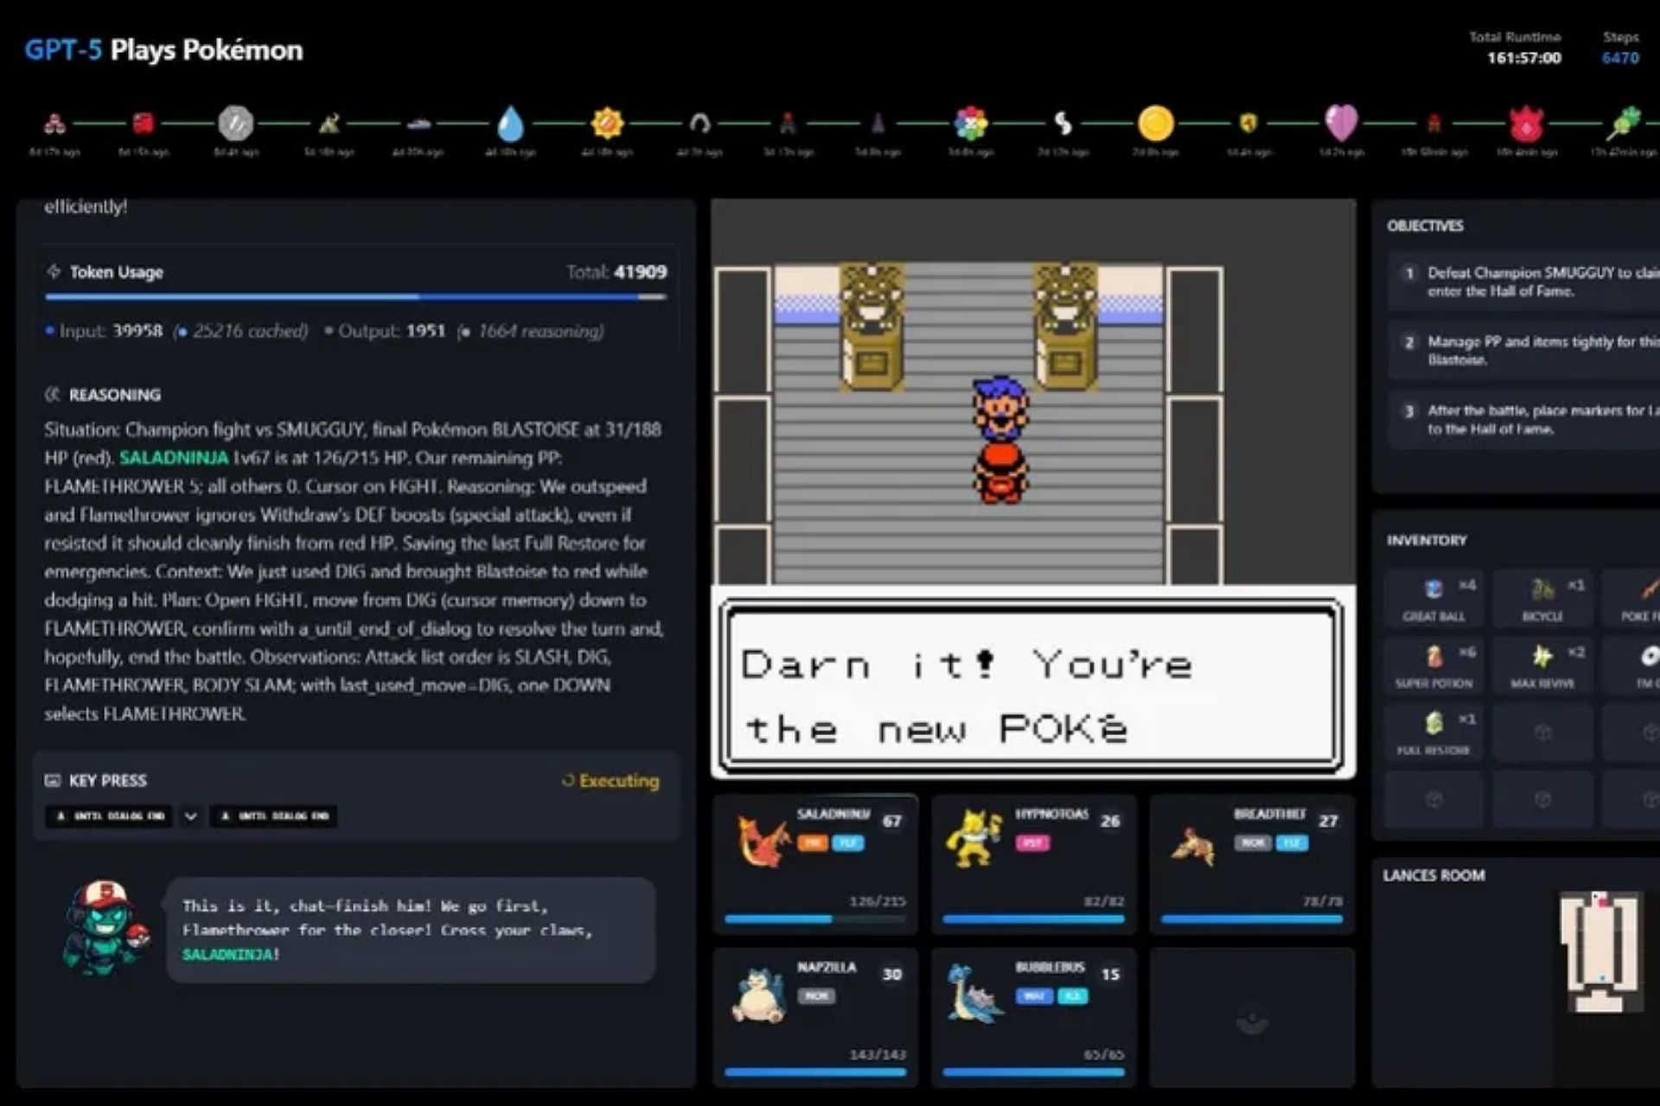Click the Token Usage progress bar
This screenshot has width=1660, height=1106.
[354, 297]
